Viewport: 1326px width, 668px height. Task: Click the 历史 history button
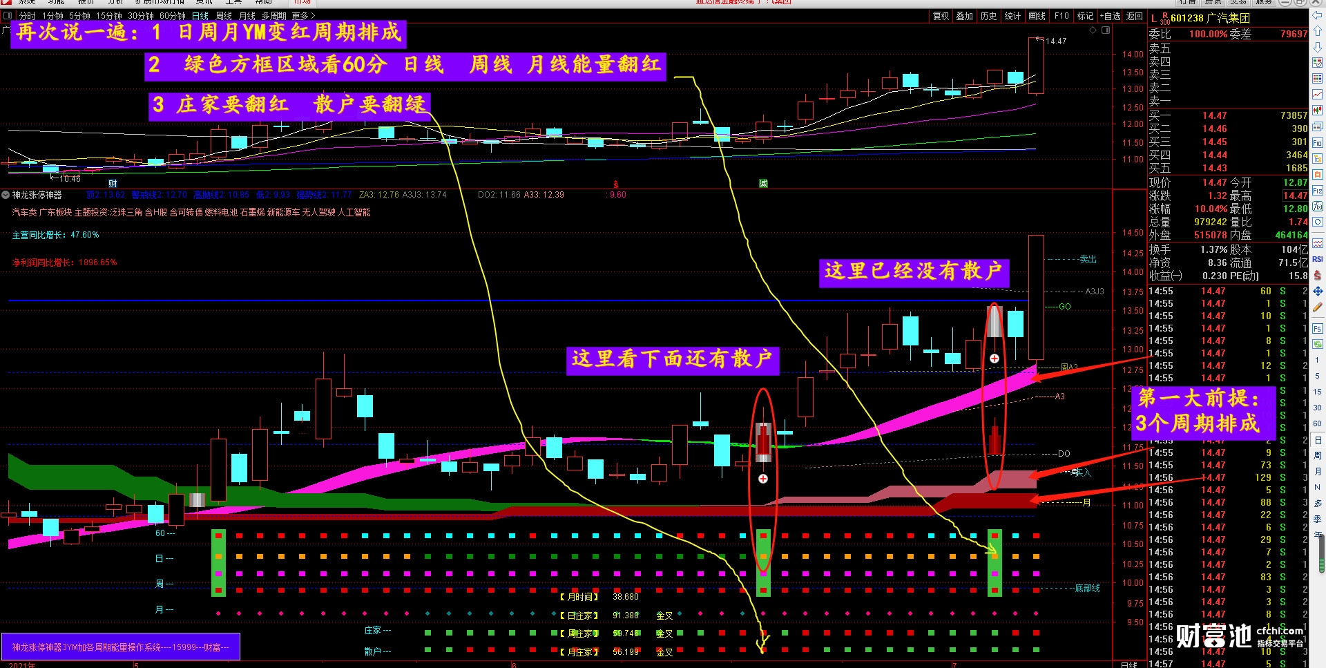[x=989, y=16]
